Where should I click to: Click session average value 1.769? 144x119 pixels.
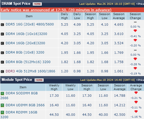click(x=119, y=53)
